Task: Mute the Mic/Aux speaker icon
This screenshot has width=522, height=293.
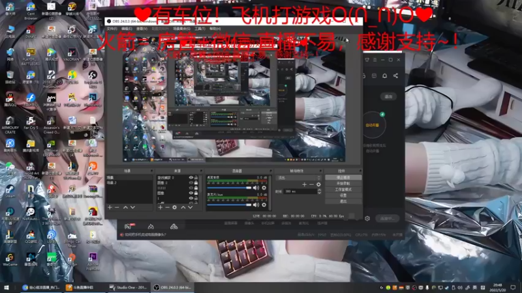Action: [x=256, y=205]
